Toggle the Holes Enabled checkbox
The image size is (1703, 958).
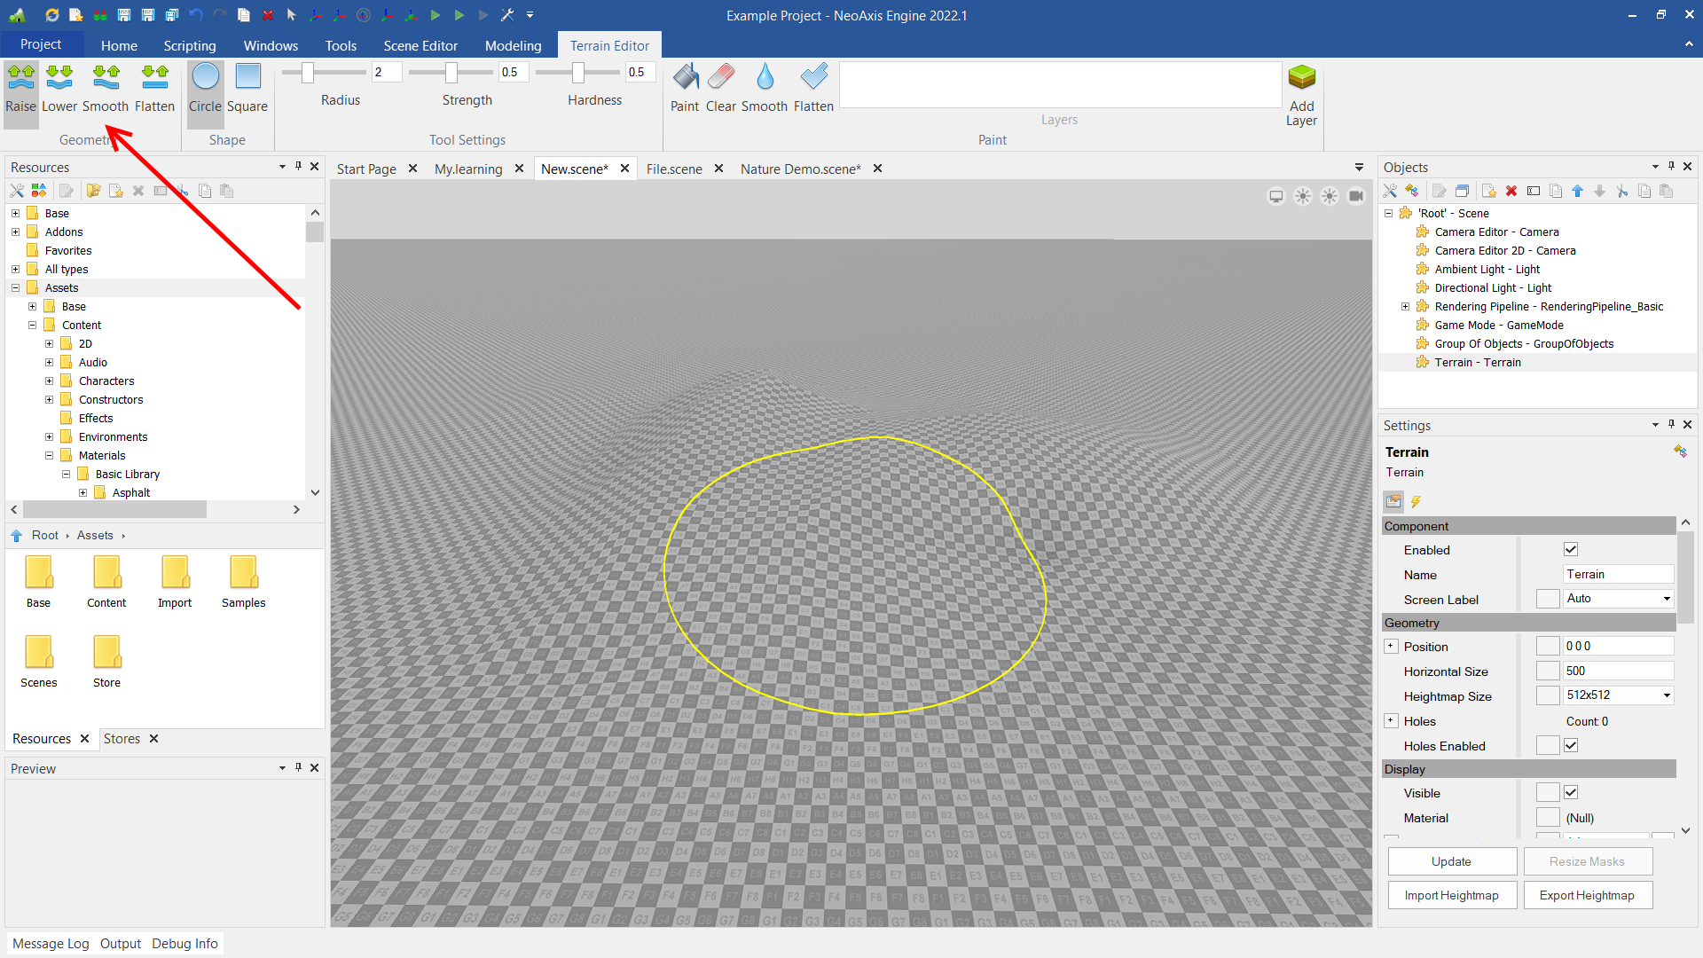[x=1571, y=746]
